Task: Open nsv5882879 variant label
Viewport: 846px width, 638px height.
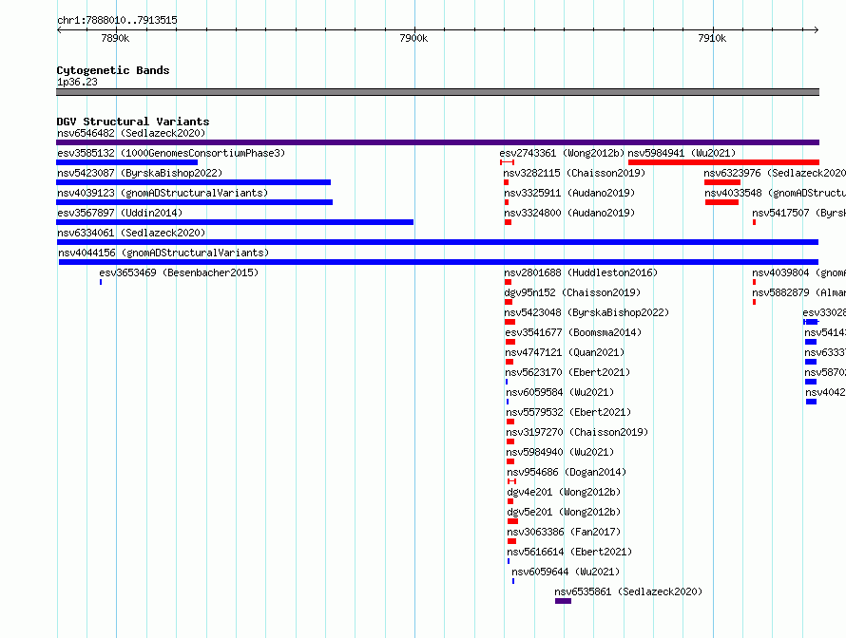Action: (798, 292)
